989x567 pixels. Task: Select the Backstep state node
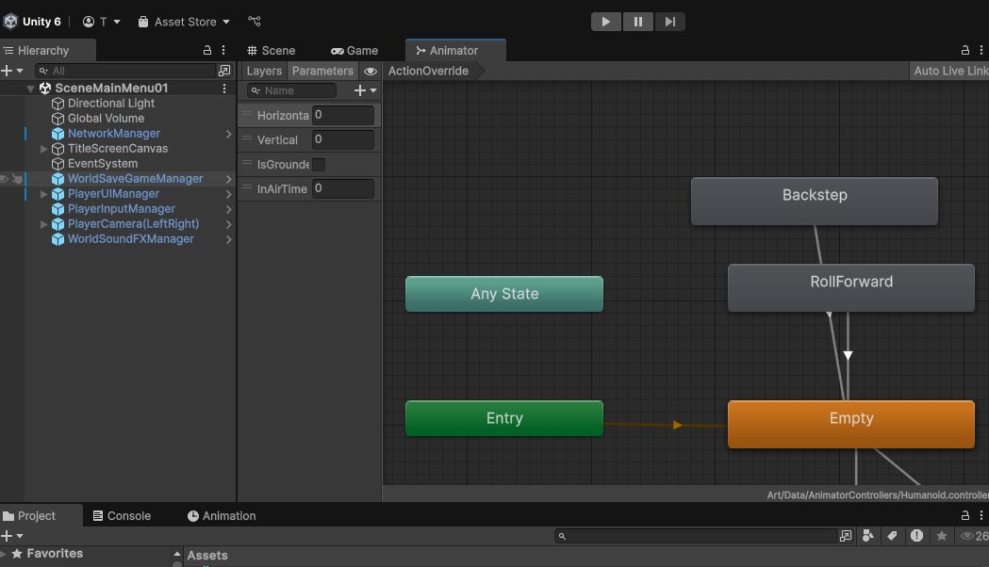(x=815, y=201)
